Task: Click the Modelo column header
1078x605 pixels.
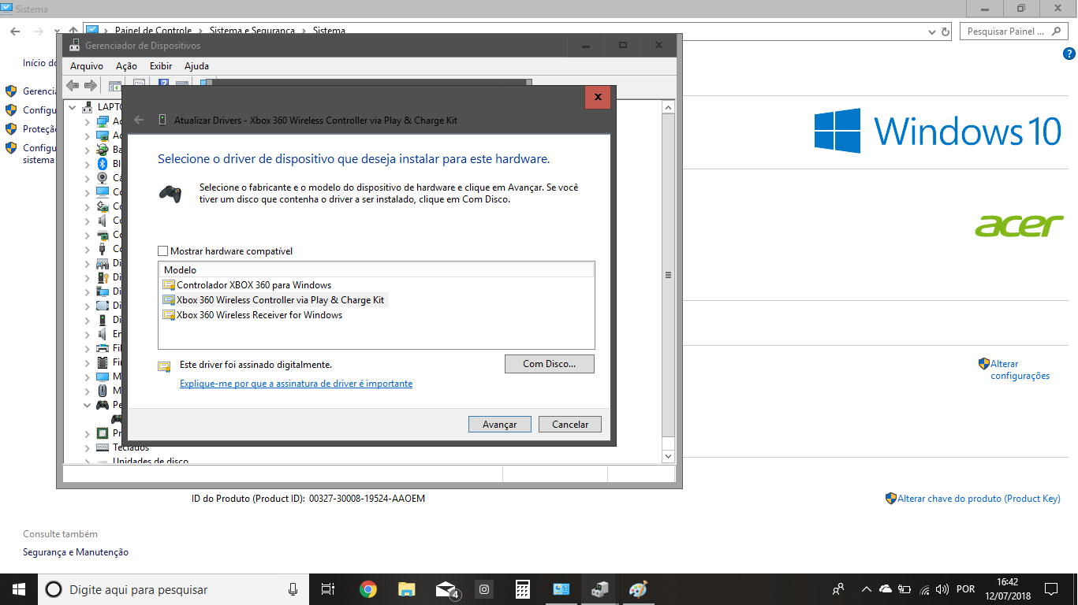Action: [376, 270]
